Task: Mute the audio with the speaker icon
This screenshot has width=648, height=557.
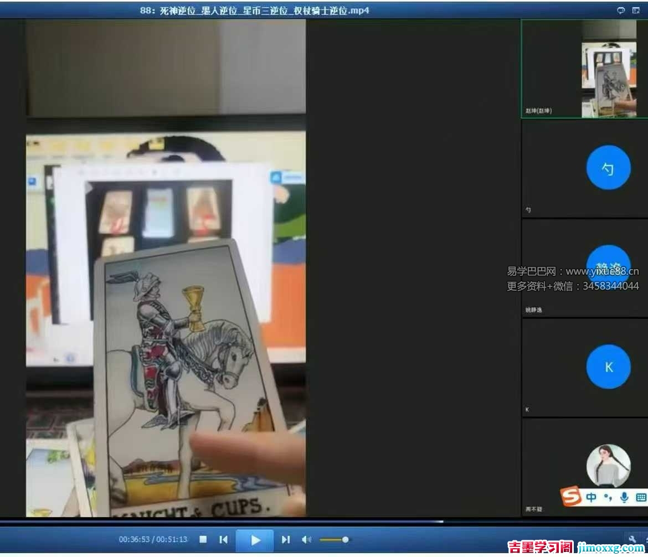Action: click(x=306, y=539)
